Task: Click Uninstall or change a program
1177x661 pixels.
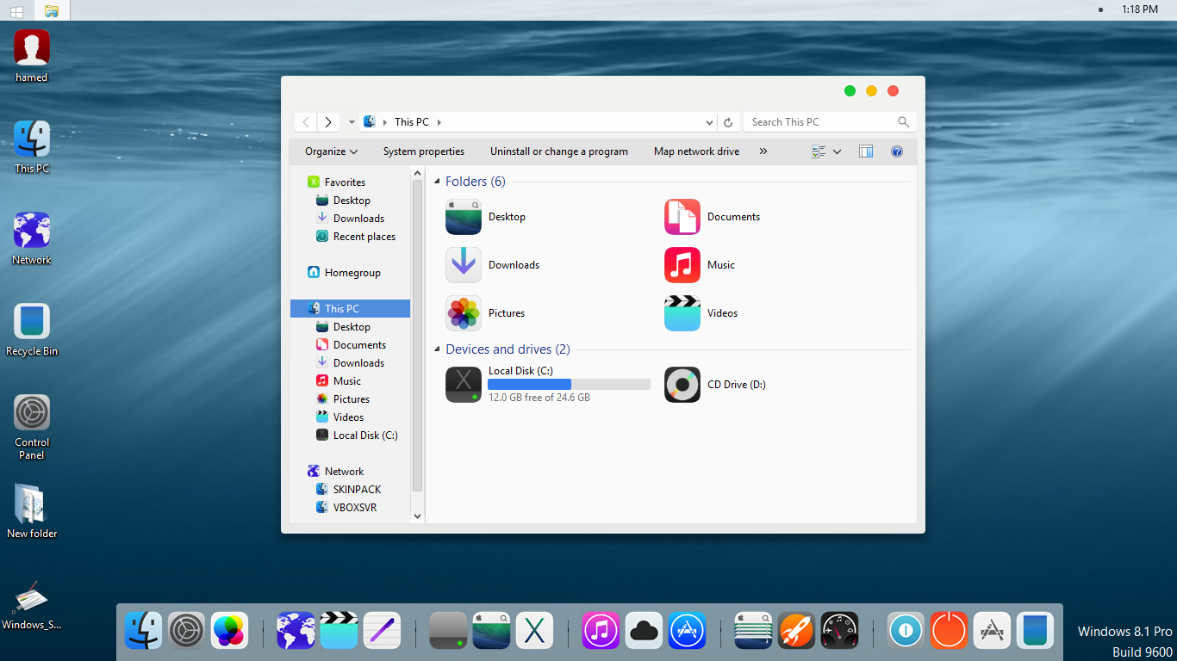Action: [558, 151]
